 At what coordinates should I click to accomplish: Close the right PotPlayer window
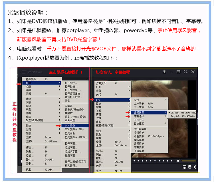point(193,72)
